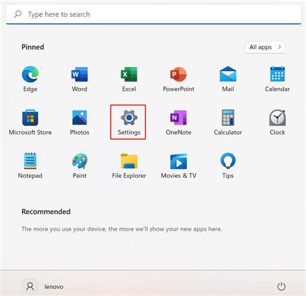Launch PowerPoint from the Start menu
This screenshot has height=296, width=306.
(178, 79)
